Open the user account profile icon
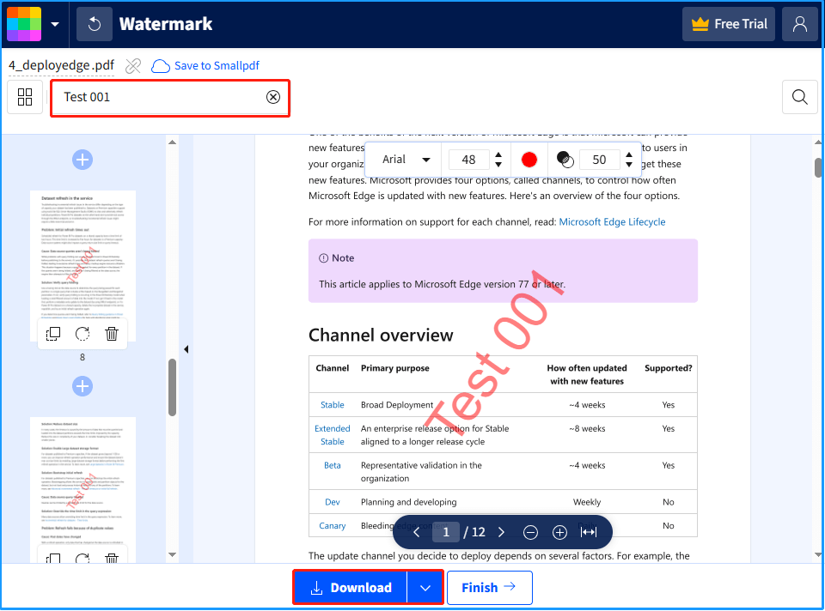825x611 pixels. [x=799, y=24]
